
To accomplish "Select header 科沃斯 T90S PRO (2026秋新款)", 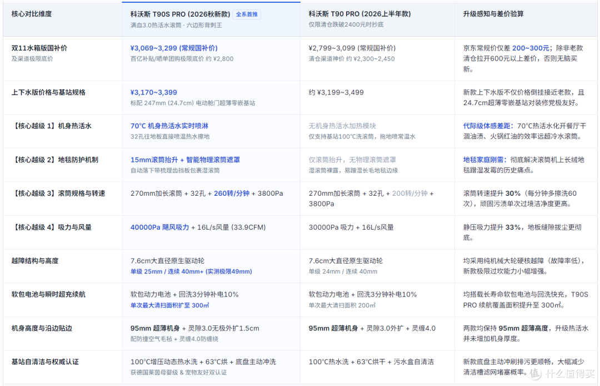I will click(180, 14).
